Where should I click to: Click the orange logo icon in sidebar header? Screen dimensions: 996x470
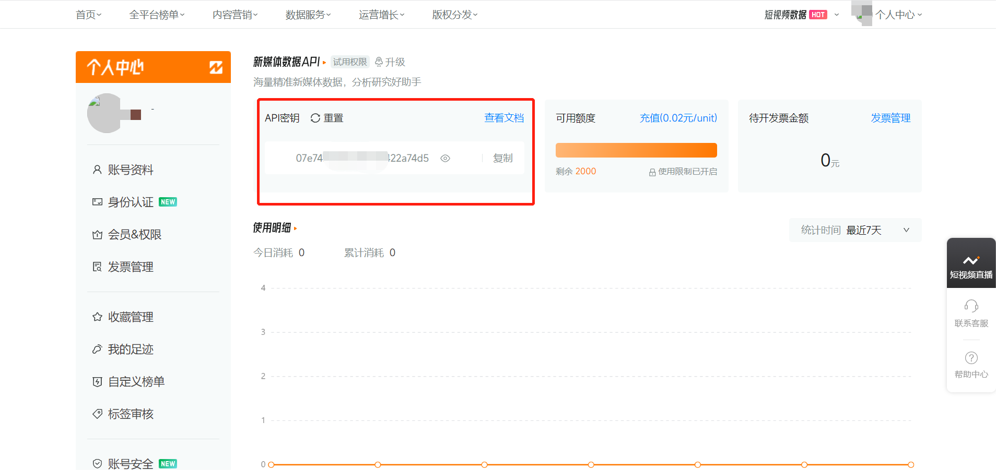pyautogui.click(x=216, y=67)
